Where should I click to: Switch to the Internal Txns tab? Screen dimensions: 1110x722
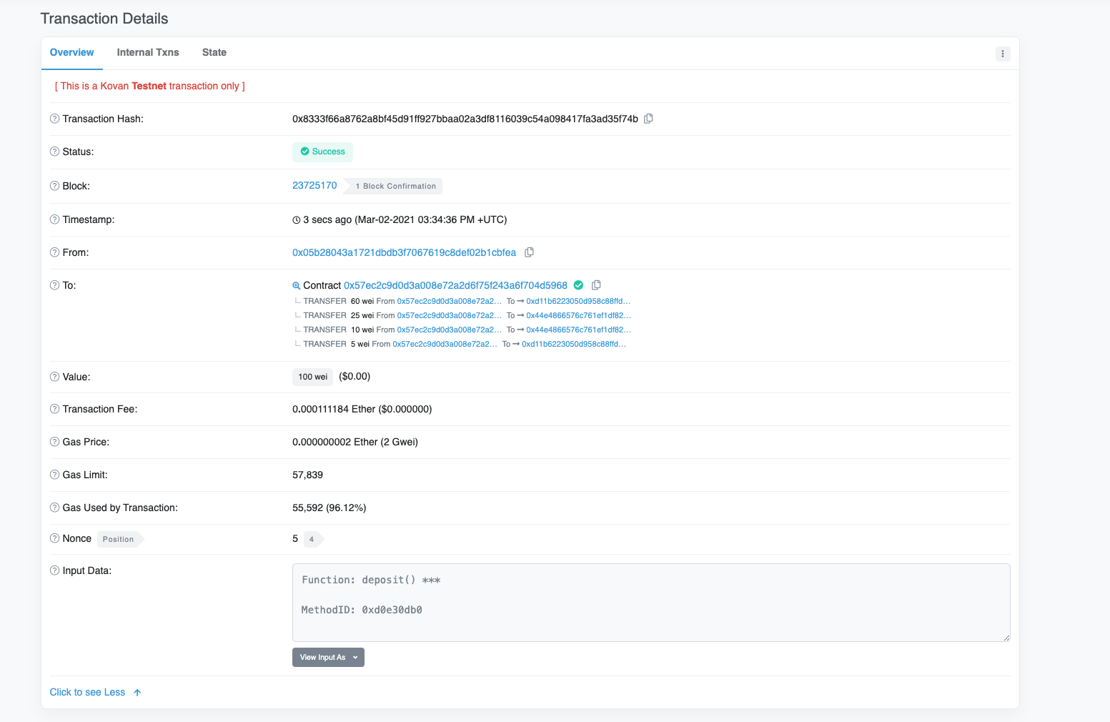click(148, 52)
